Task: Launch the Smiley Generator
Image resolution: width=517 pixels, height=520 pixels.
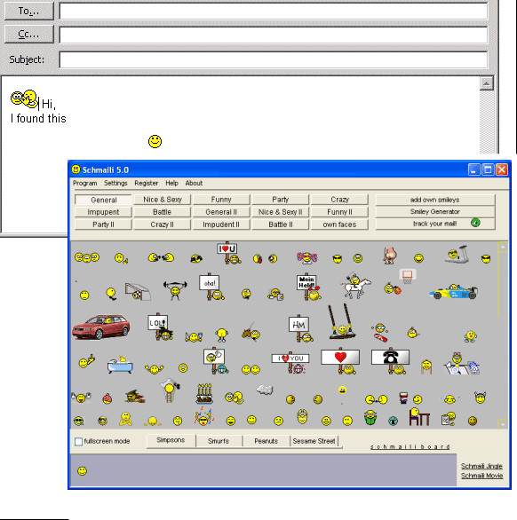Action: pyautogui.click(x=435, y=211)
